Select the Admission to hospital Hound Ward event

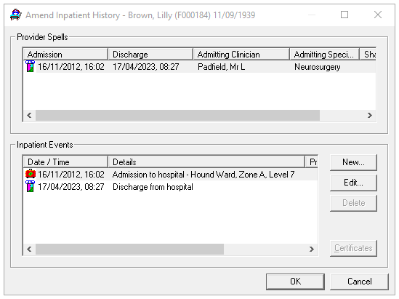coord(171,175)
